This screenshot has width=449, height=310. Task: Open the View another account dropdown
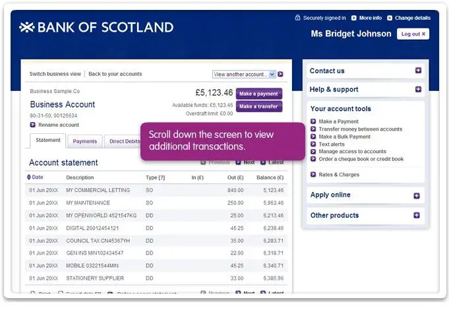point(244,75)
